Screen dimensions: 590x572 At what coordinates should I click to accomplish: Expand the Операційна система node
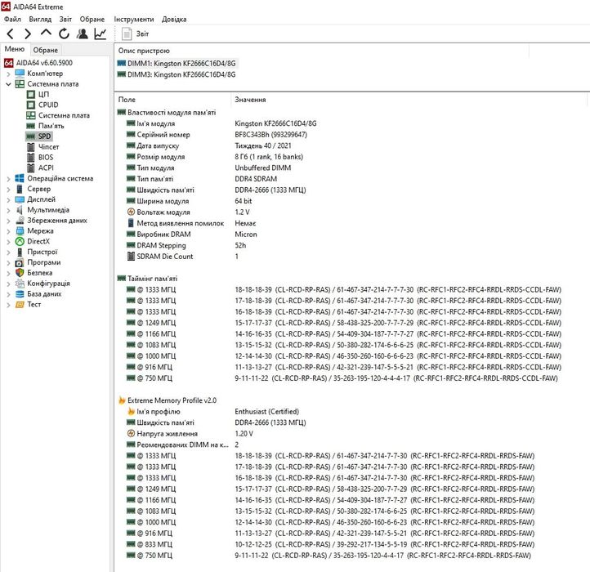pyautogui.click(x=8, y=178)
